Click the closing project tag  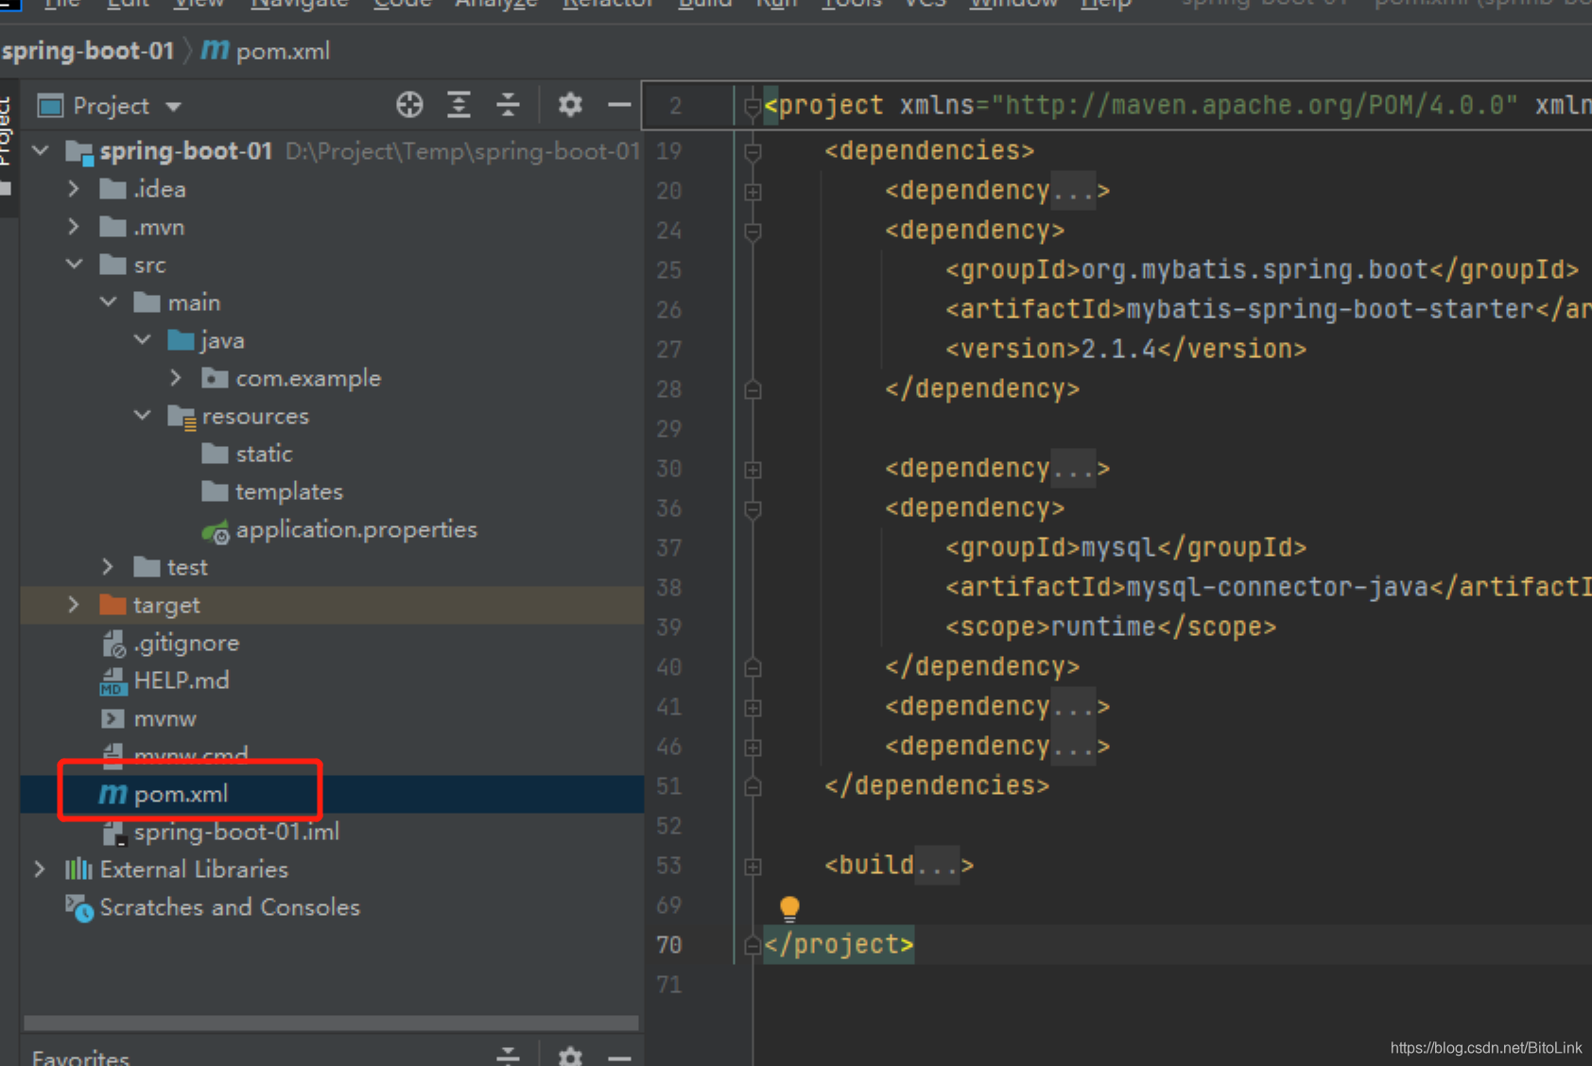839,944
